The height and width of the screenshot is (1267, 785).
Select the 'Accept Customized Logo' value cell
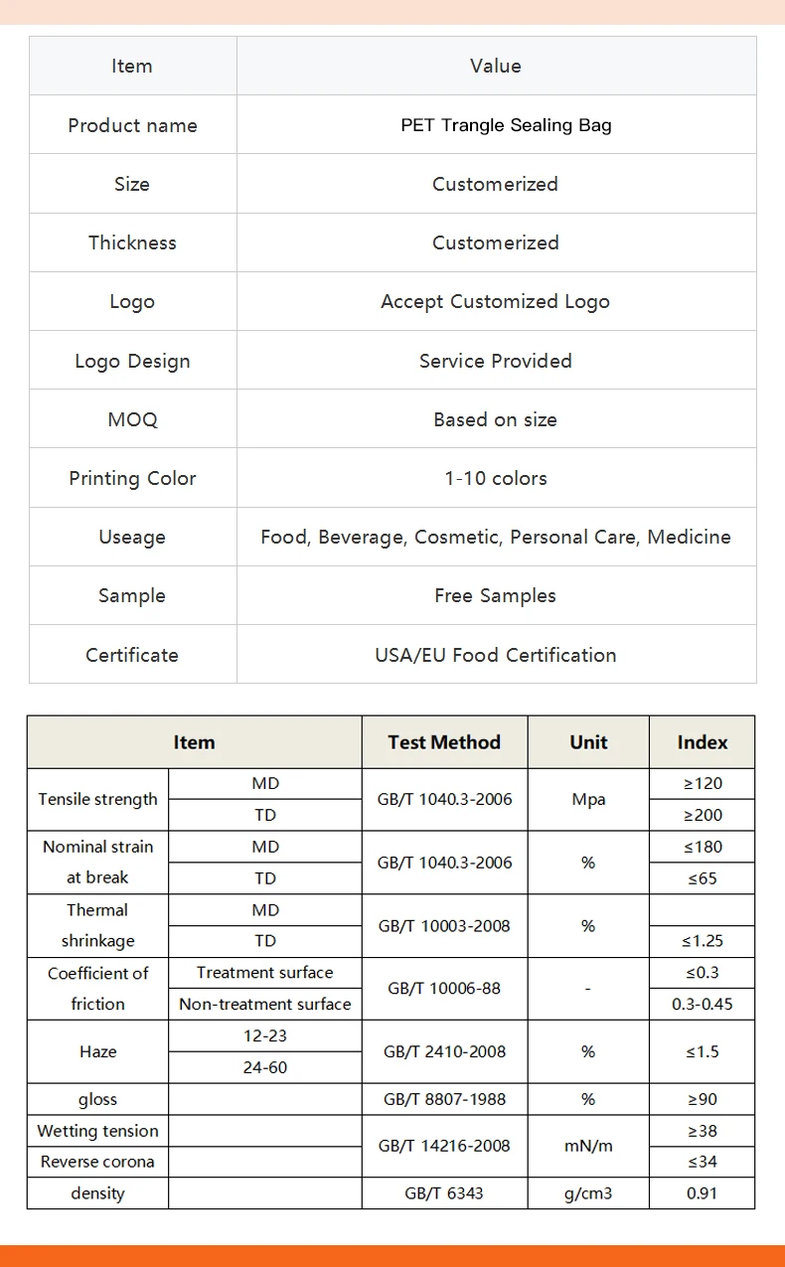point(496,301)
